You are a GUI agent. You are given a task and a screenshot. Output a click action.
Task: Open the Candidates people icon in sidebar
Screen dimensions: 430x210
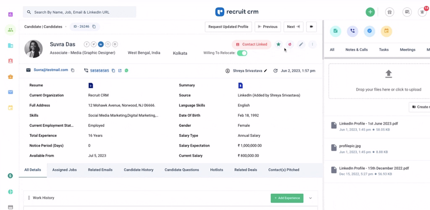pyautogui.click(x=10, y=30)
